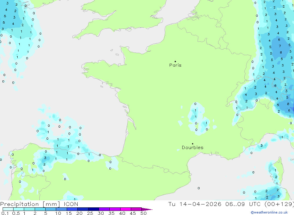294x215 pixels.
Task: Click the '8' precipitation value on map
Action: click(x=288, y=104)
